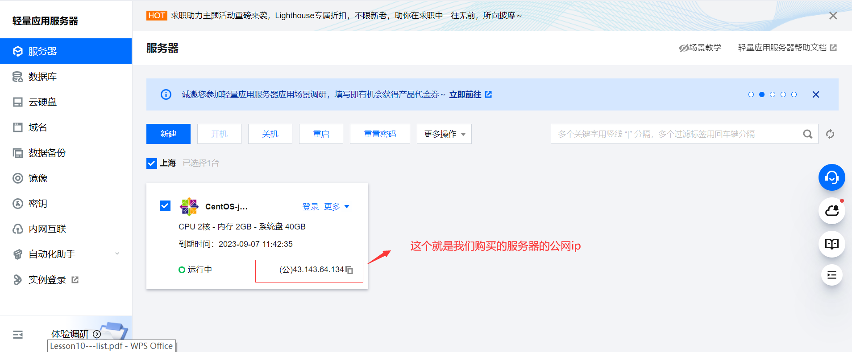The width and height of the screenshot is (852, 352).
Task: Open the documentation book floating button
Action: coord(832,244)
